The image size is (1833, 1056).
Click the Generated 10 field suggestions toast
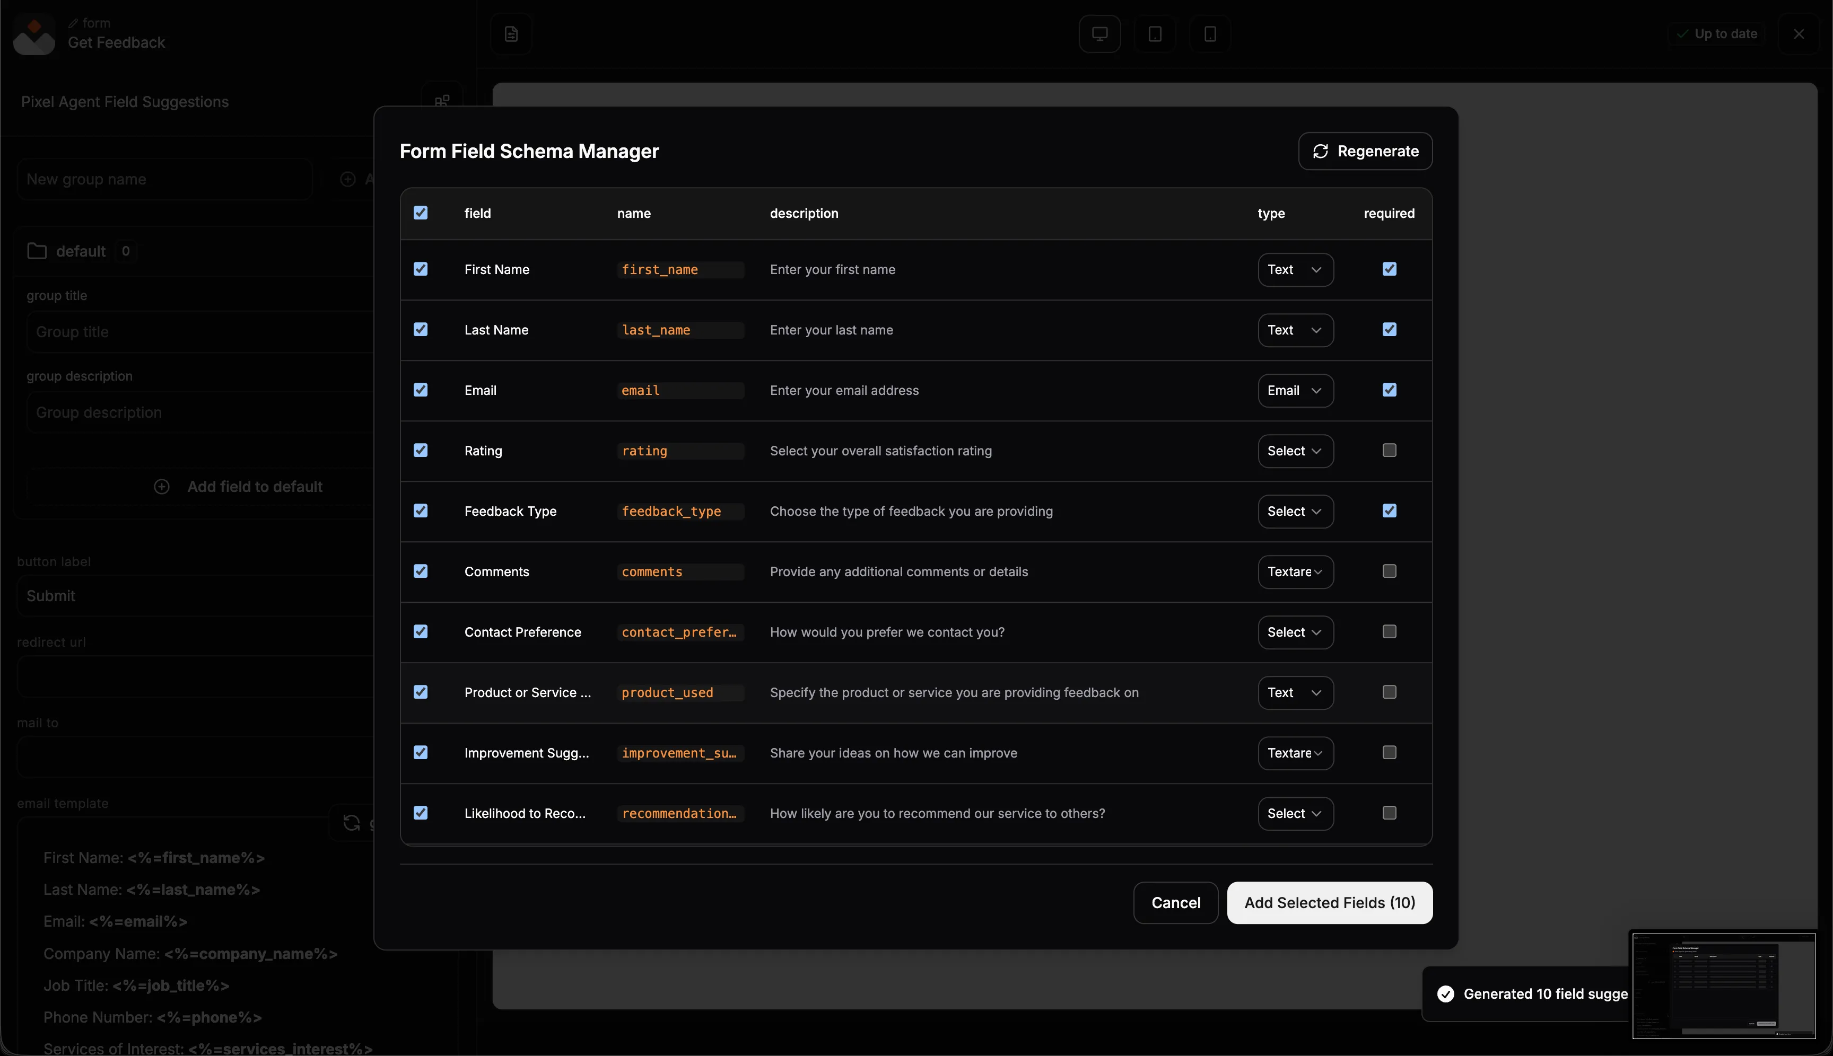[x=1531, y=993]
